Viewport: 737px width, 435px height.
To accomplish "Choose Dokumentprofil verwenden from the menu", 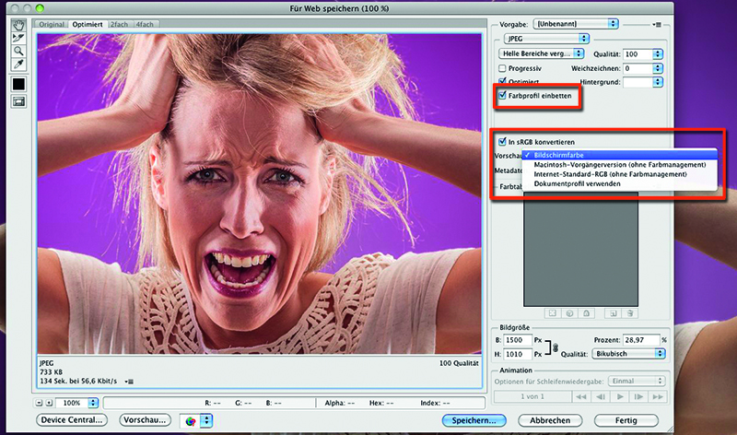I will pyautogui.click(x=578, y=183).
